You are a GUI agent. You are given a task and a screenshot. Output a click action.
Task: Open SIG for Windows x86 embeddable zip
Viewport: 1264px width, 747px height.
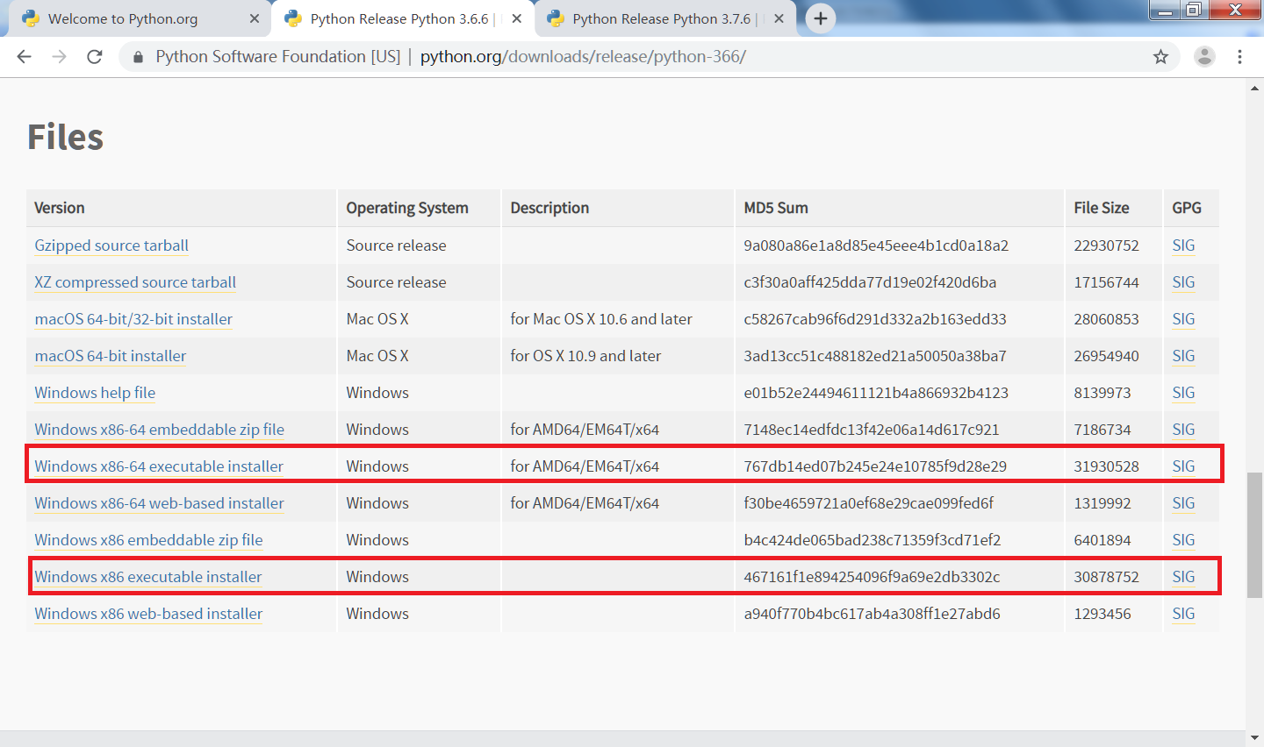tap(1183, 540)
